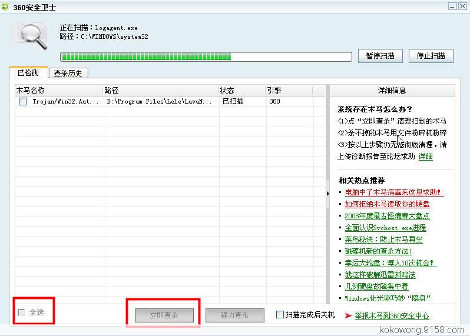Collapse the details panel with the splitter arrow
The height and width of the screenshot is (336, 470).
(x=327, y=194)
